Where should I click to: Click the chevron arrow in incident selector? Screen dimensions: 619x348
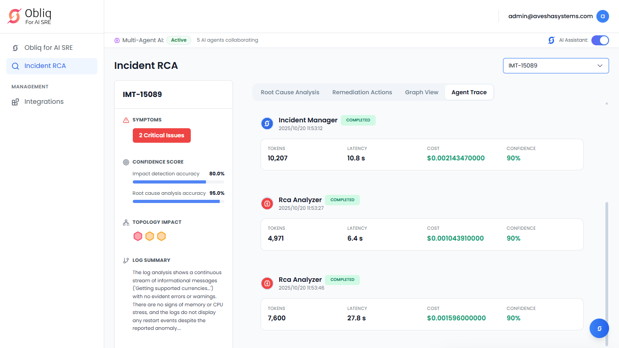click(600, 66)
